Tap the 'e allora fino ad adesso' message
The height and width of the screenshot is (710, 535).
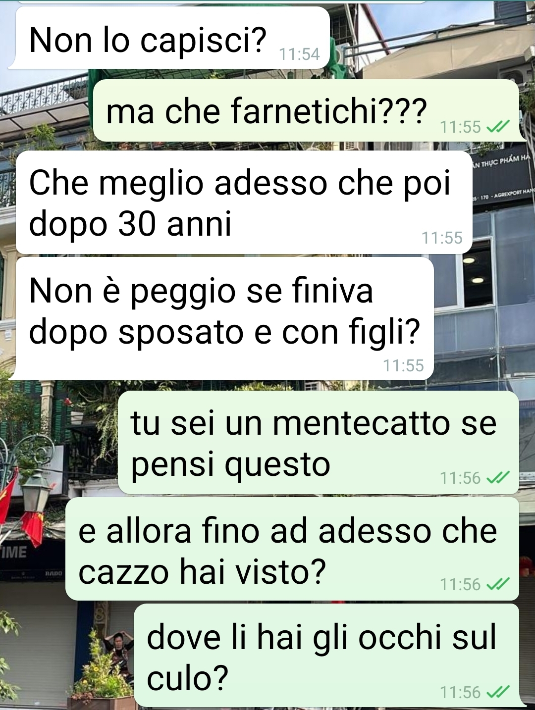tap(292, 549)
